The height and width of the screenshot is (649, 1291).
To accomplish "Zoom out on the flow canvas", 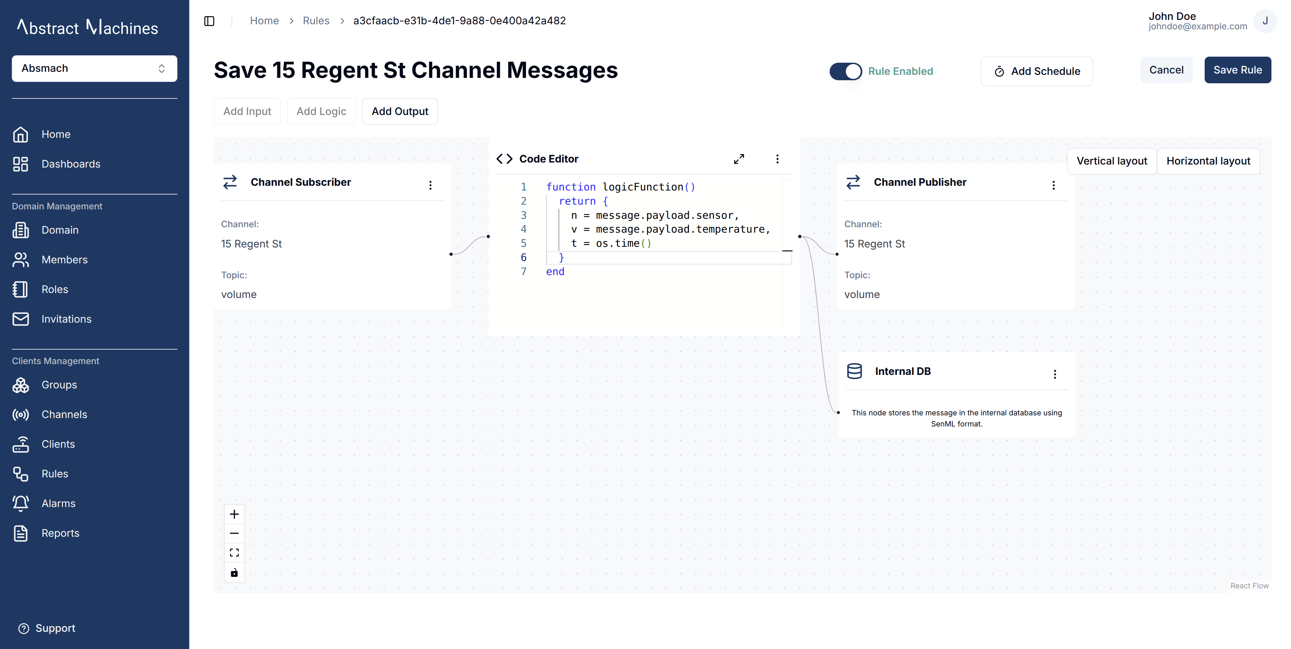I will coord(234,534).
